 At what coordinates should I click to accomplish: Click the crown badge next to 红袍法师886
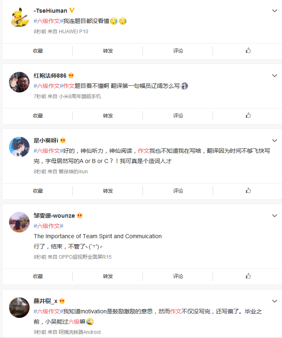pyautogui.click(x=71, y=76)
